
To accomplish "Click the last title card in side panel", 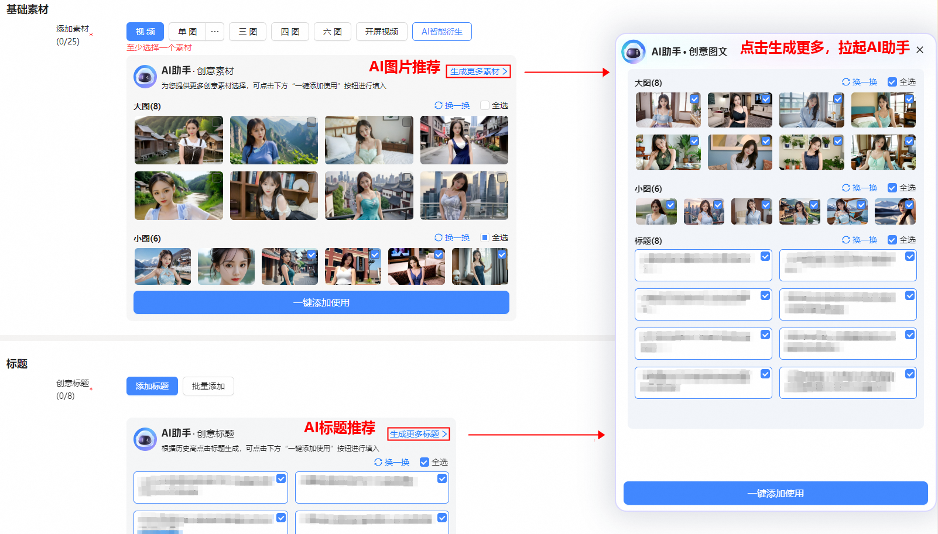I will pyautogui.click(x=848, y=383).
